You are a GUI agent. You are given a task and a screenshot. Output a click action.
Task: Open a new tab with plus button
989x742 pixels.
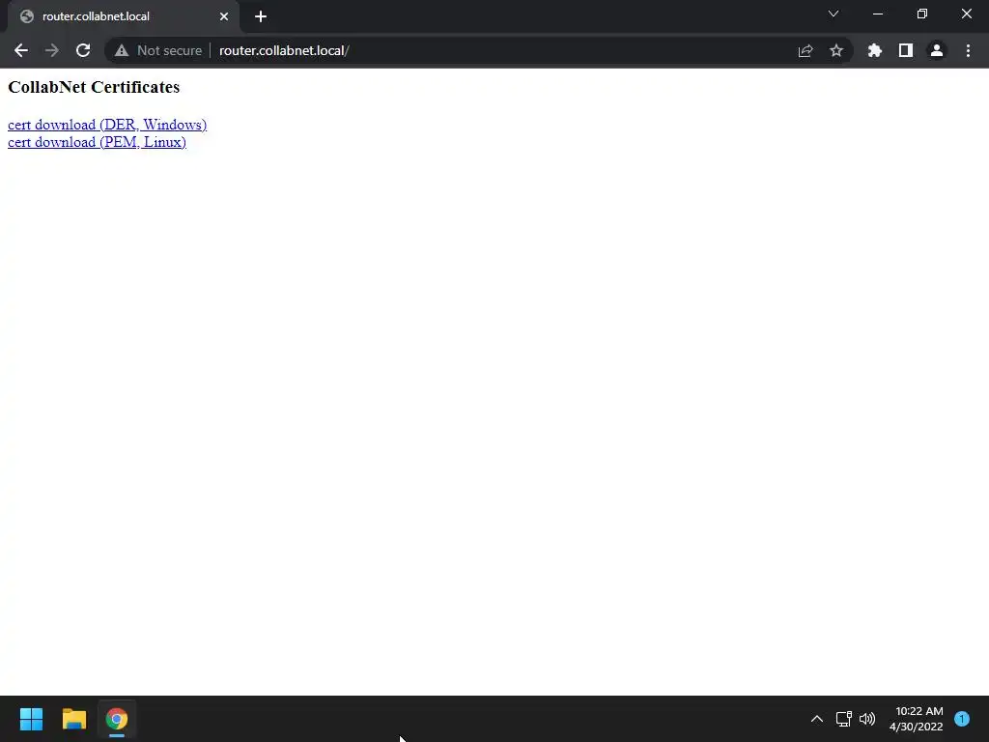coord(261,16)
